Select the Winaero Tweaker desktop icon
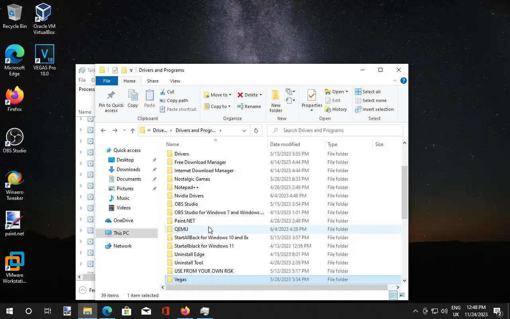Viewport: 510px width, 319px height. (15, 186)
